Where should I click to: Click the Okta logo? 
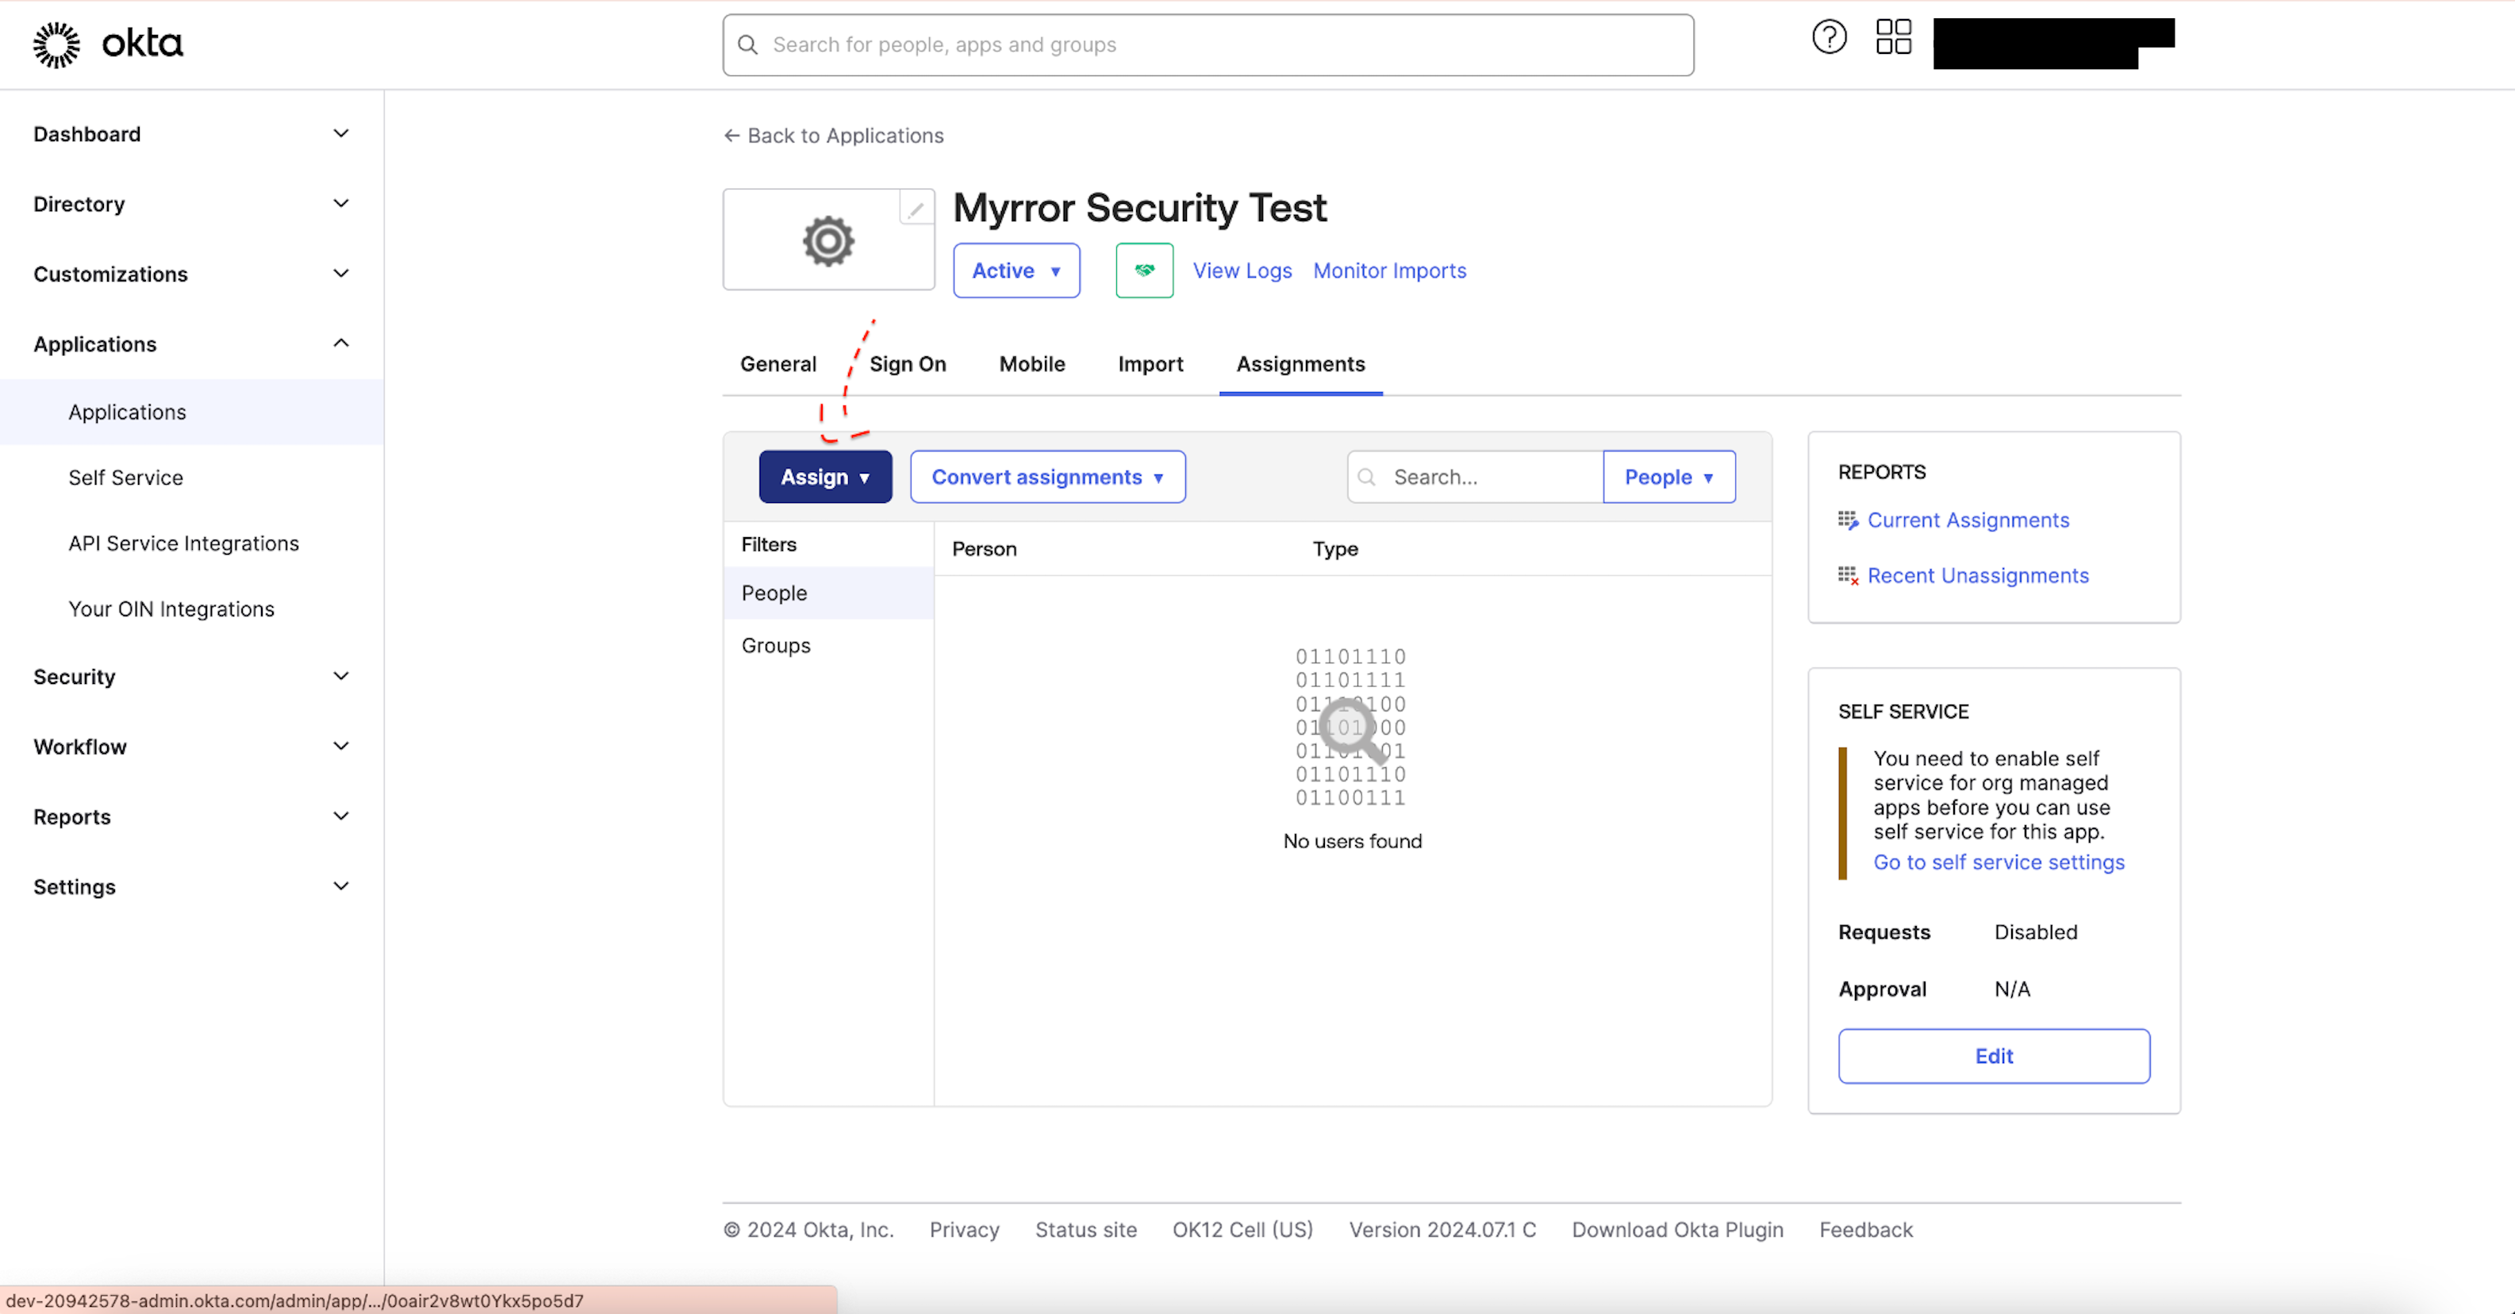[109, 44]
